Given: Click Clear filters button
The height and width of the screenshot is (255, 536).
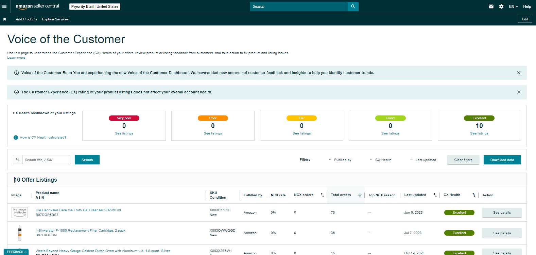Looking at the screenshot, I should coord(463,160).
